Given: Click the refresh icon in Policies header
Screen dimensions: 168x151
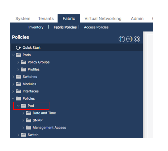Looking at the screenshot, I should [137, 39].
